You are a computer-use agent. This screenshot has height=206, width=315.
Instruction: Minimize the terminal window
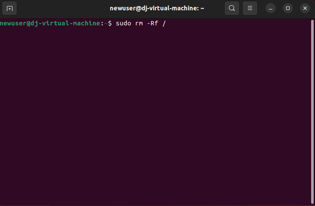[x=271, y=8]
